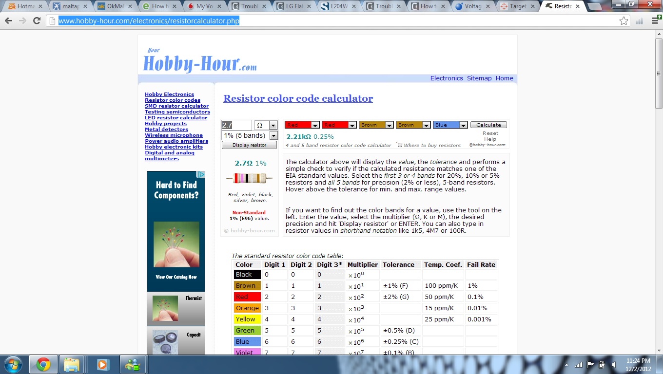Click the network signal icon in the system tray
This screenshot has width=663, height=374.
(579, 364)
